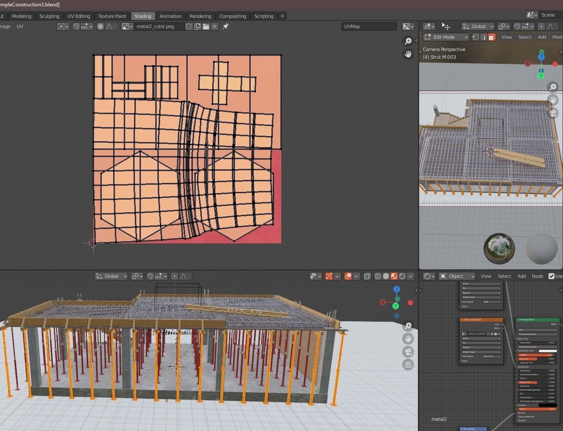Open pivot point dropdown in camera viewport

coord(504,26)
